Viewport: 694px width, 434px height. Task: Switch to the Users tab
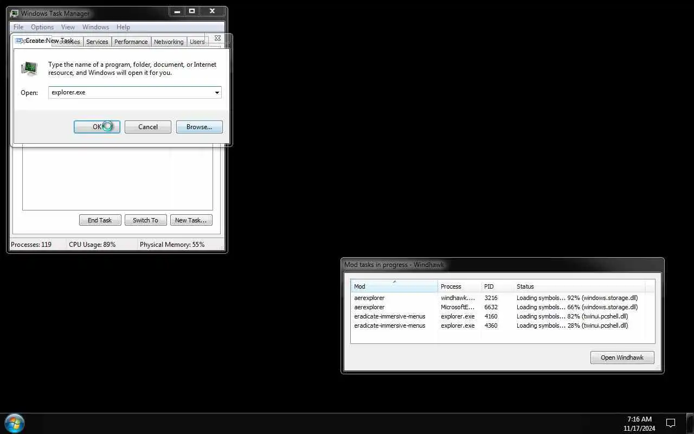197,42
